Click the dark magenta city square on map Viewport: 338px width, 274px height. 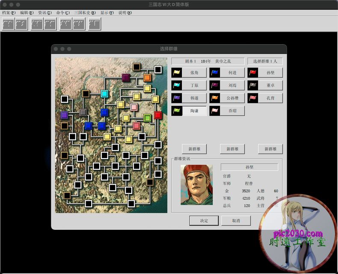126,78
